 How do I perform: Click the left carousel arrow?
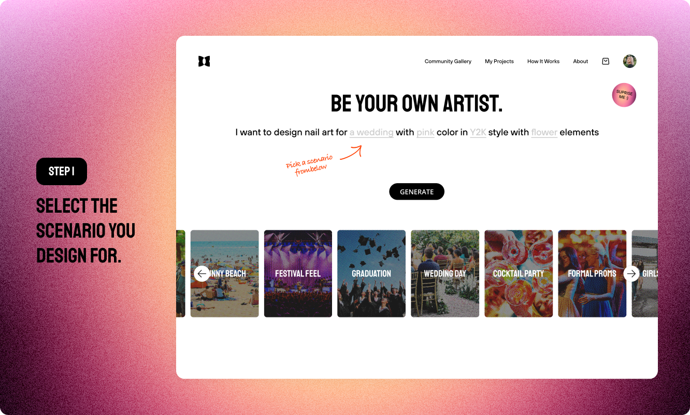click(202, 273)
